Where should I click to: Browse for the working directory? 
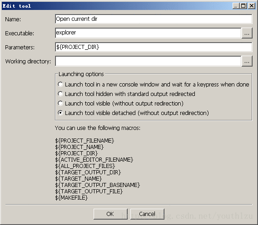[x=247, y=61]
